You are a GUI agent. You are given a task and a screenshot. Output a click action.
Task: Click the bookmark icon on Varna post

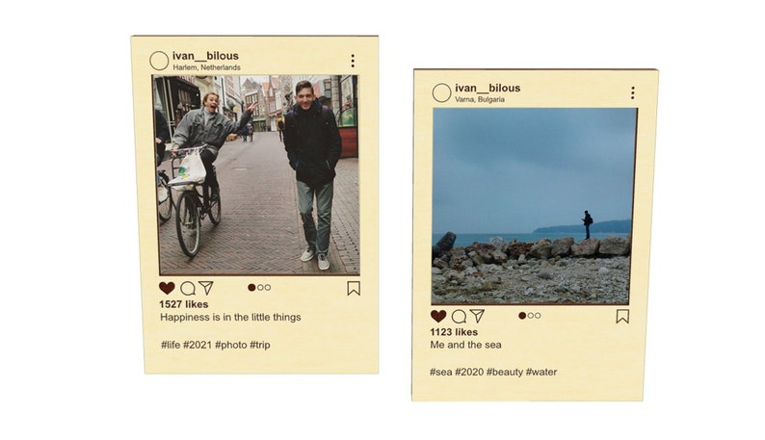[x=622, y=316]
